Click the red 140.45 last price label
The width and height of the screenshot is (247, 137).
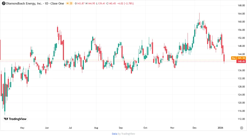pyautogui.click(x=241, y=61)
